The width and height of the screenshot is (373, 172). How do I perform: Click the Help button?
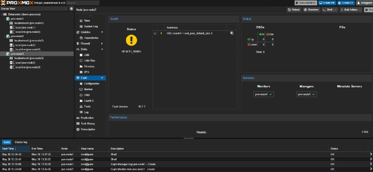tap(369, 10)
